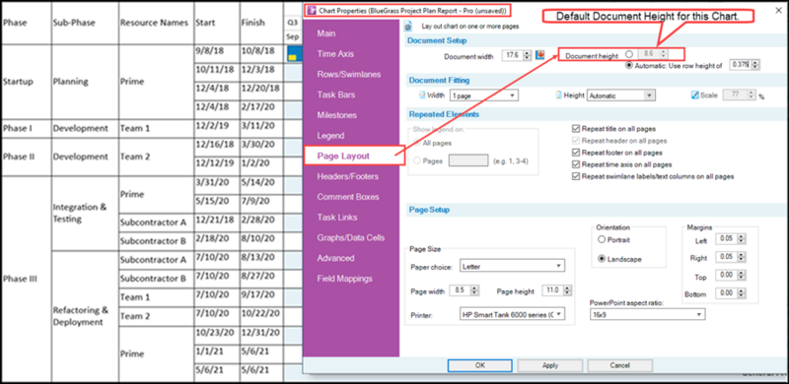Click the Right margin stepper
The image size is (789, 384).
[742, 258]
